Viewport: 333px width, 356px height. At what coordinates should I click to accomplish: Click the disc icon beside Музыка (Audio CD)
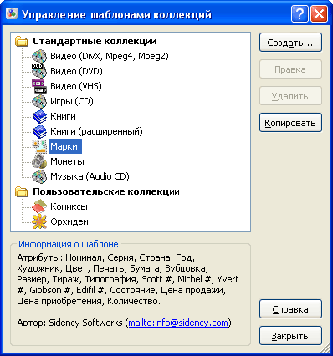39,176
